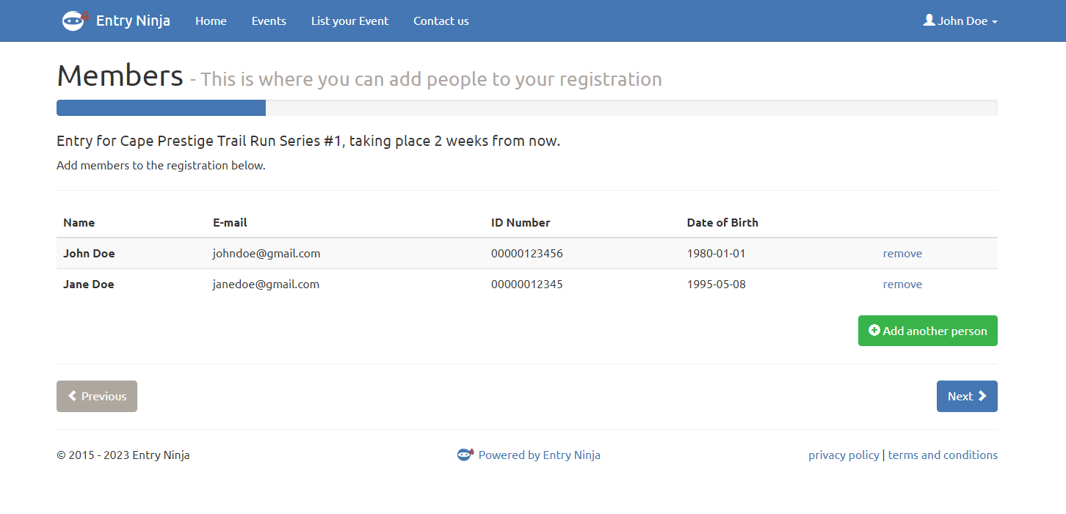The width and height of the screenshot is (1066, 514).
Task: Go back with the Previous button
Action: tap(97, 396)
